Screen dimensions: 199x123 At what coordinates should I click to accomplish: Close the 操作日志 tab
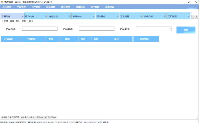click(x=117, y=16)
